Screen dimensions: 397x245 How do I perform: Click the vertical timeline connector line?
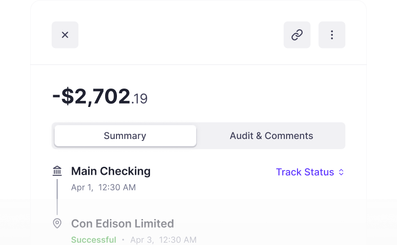[57, 197]
